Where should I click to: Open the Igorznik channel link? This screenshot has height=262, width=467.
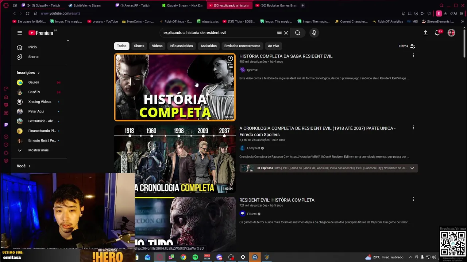pyautogui.click(x=252, y=70)
